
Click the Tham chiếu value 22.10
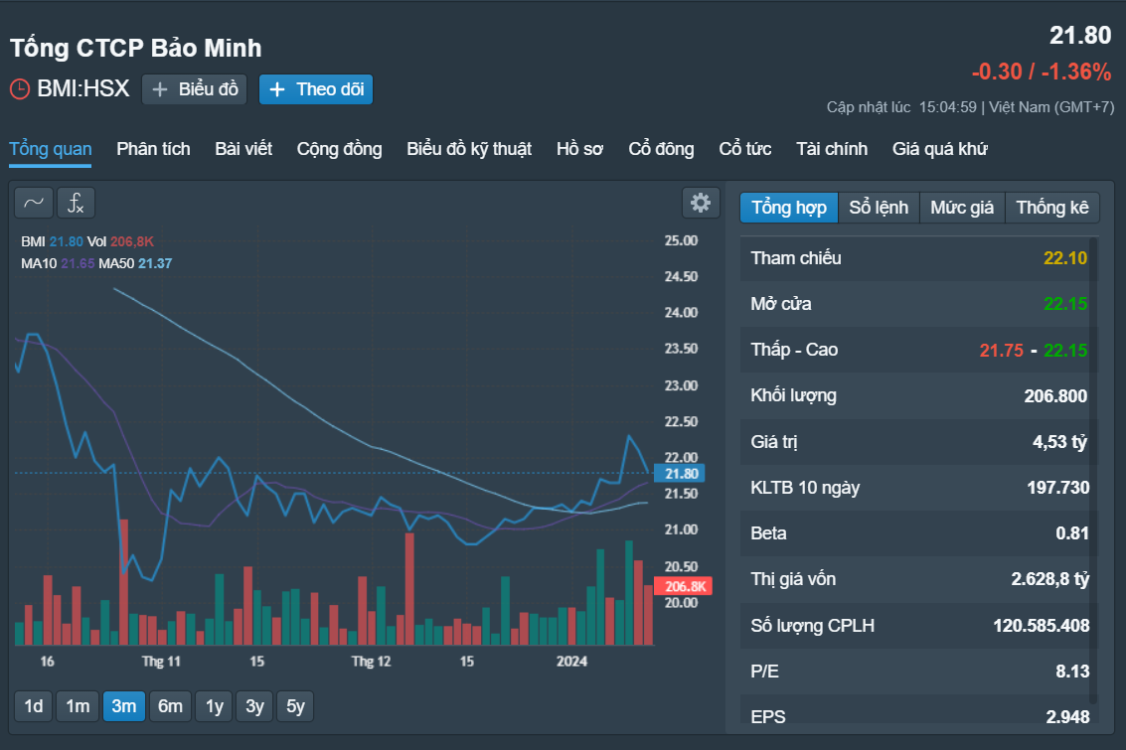coord(1065,258)
